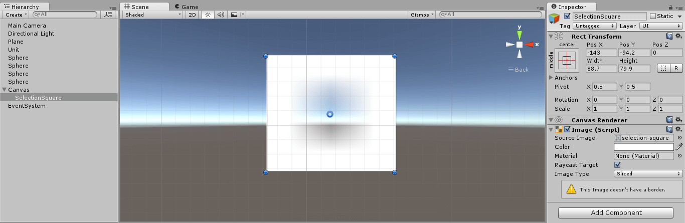Open the Hierarchy Create dropdown

[16, 15]
